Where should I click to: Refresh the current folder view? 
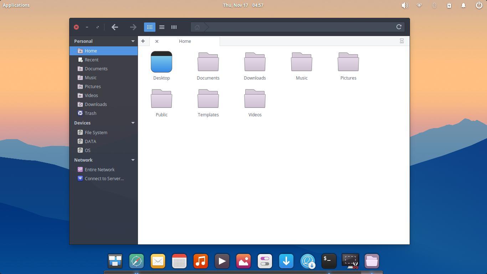point(399,27)
